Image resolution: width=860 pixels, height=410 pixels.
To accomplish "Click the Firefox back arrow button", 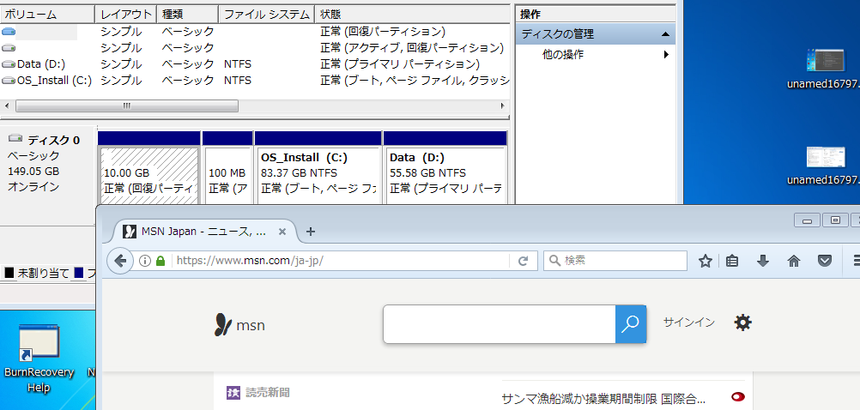I will click(120, 261).
